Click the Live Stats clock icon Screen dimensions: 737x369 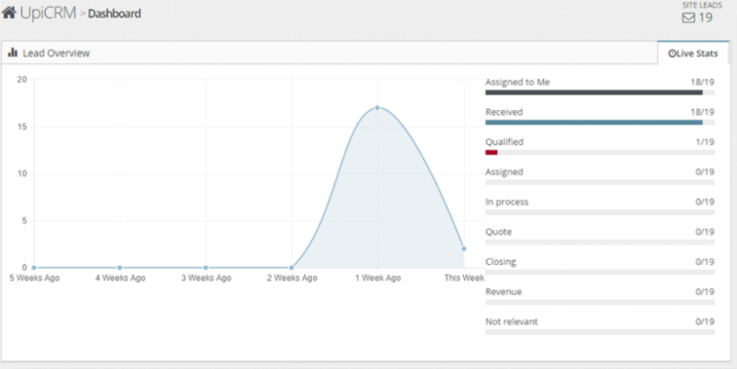(x=671, y=54)
